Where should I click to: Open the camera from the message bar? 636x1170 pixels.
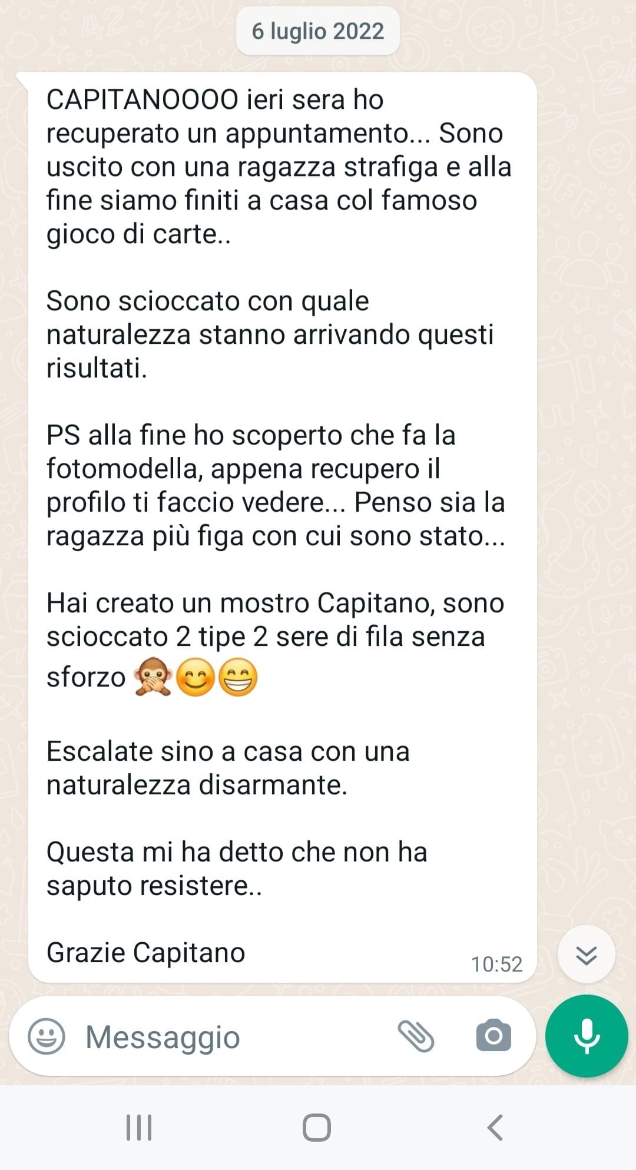pos(493,1036)
